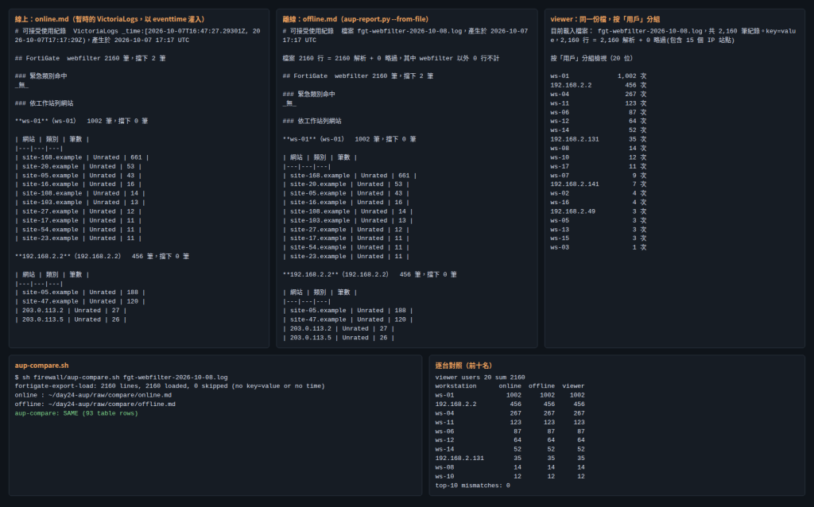Select the 192.168.2.131 row in the 逐台對照 table
814x507 pixels.
[510, 459]
